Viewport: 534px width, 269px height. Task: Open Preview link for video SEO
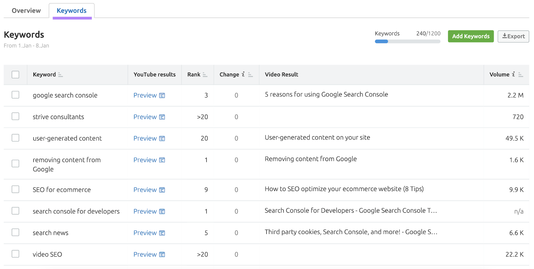click(x=145, y=255)
